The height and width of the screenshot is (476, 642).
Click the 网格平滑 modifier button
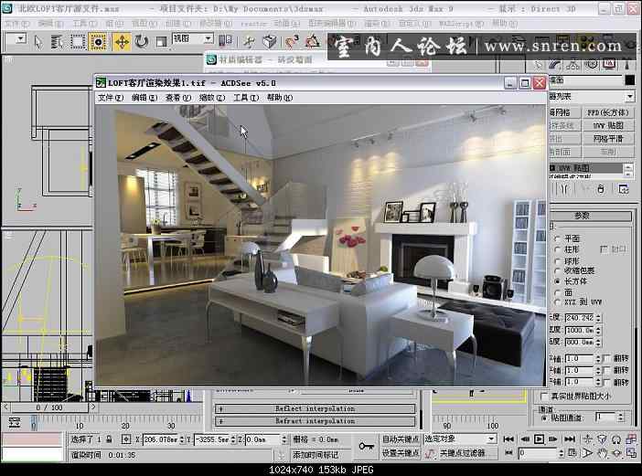607,139
